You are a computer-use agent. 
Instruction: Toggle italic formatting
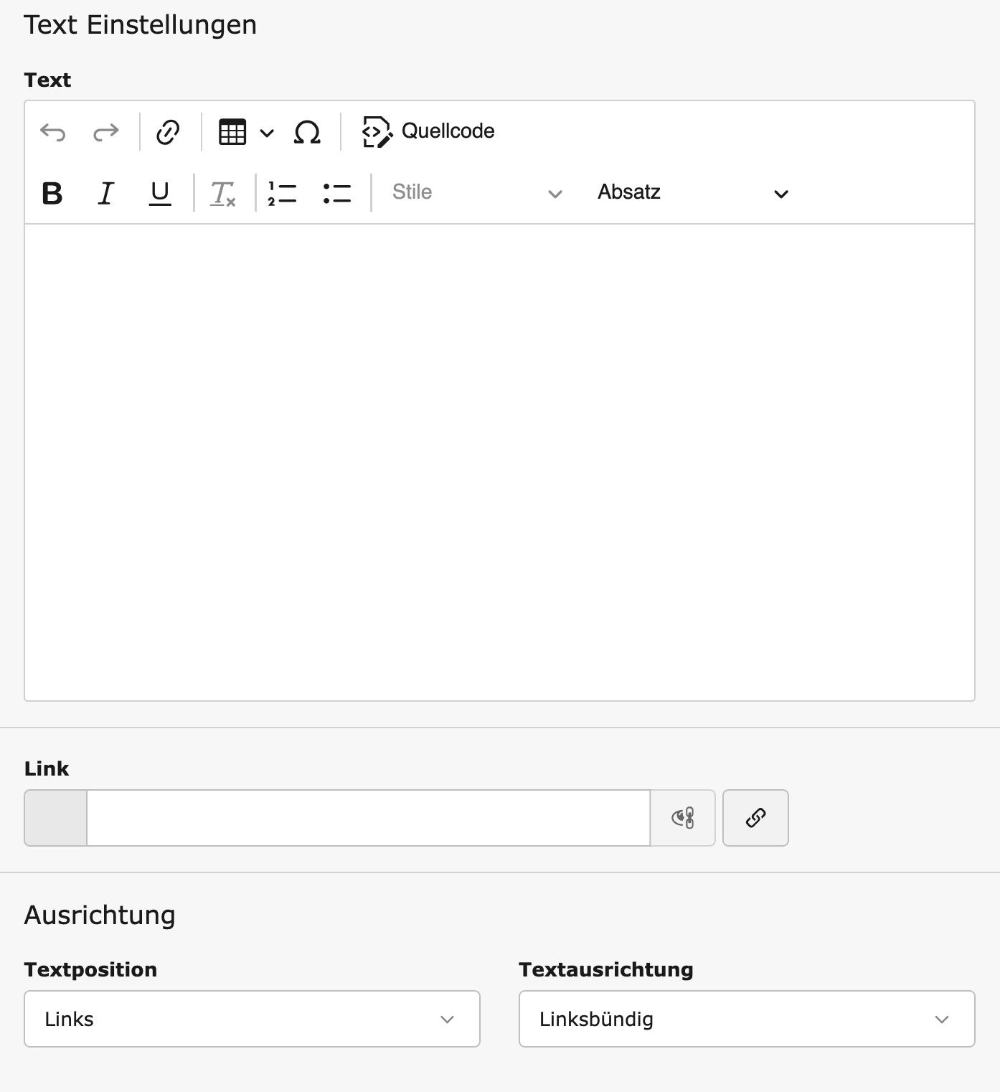click(x=106, y=194)
